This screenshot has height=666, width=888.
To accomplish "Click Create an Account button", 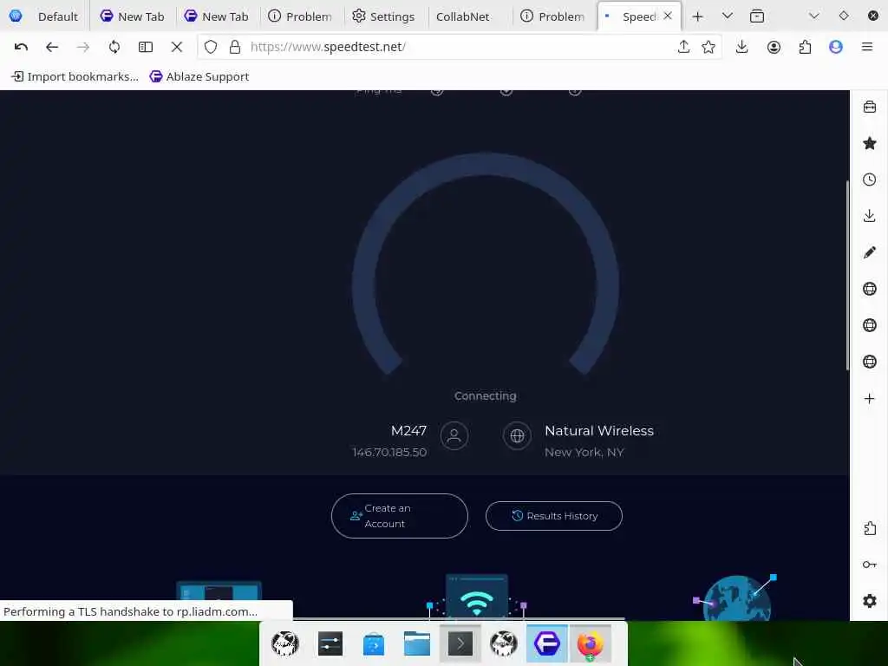I will tap(400, 516).
